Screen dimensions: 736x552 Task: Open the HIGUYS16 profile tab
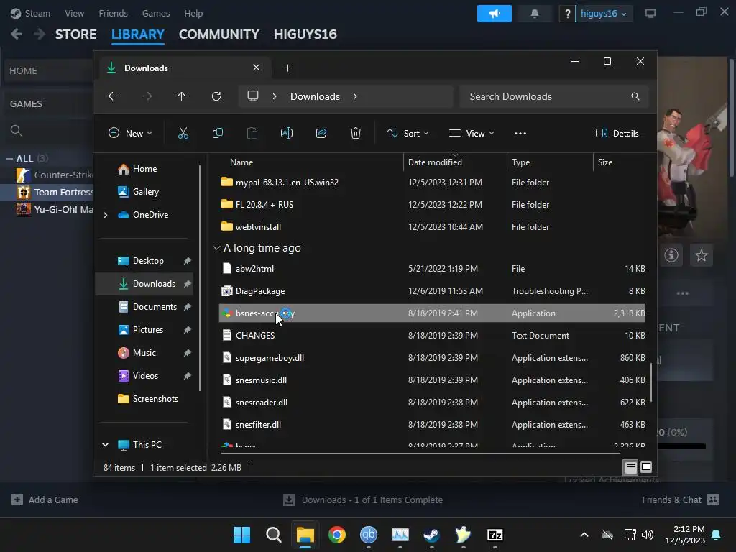pos(305,34)
